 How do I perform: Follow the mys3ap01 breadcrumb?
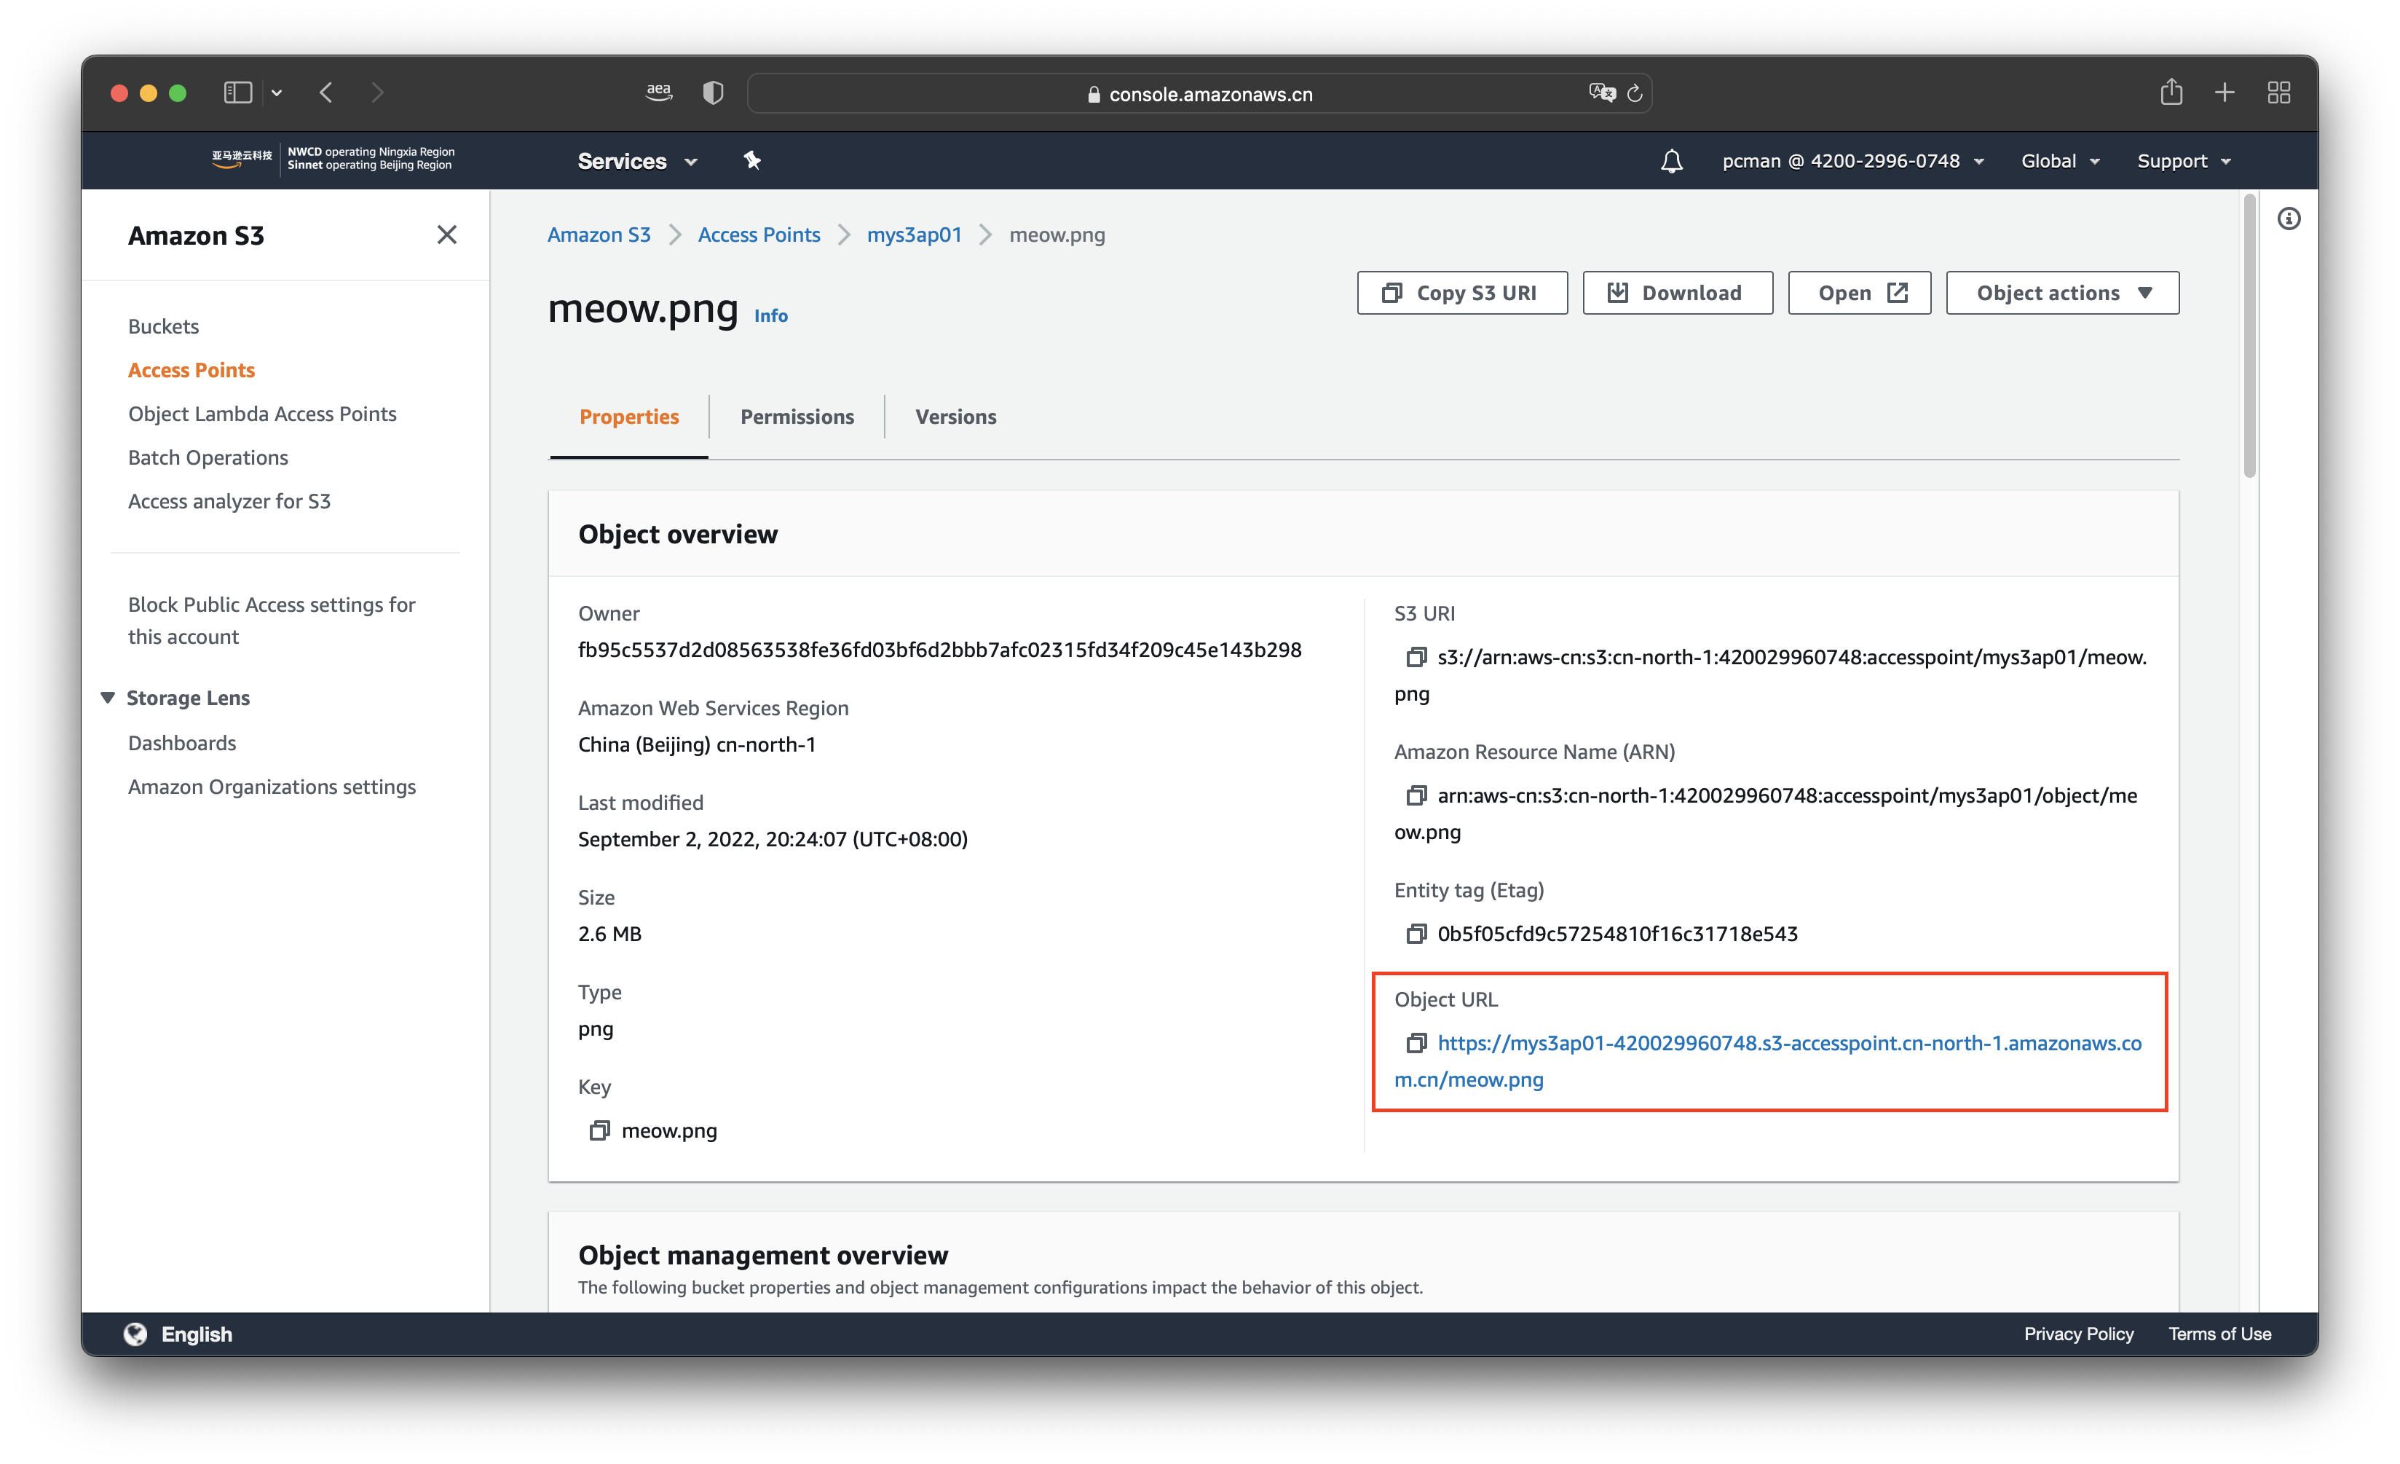(914, 235)
